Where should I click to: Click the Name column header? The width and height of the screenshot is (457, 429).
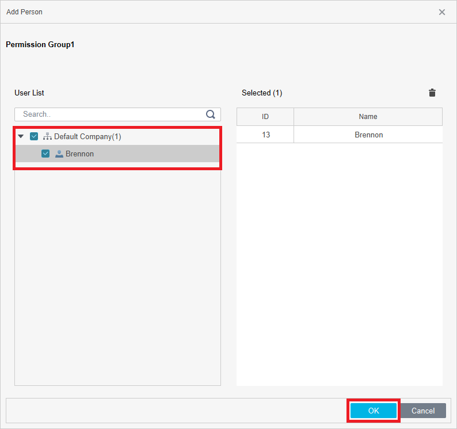pos(368,117)
